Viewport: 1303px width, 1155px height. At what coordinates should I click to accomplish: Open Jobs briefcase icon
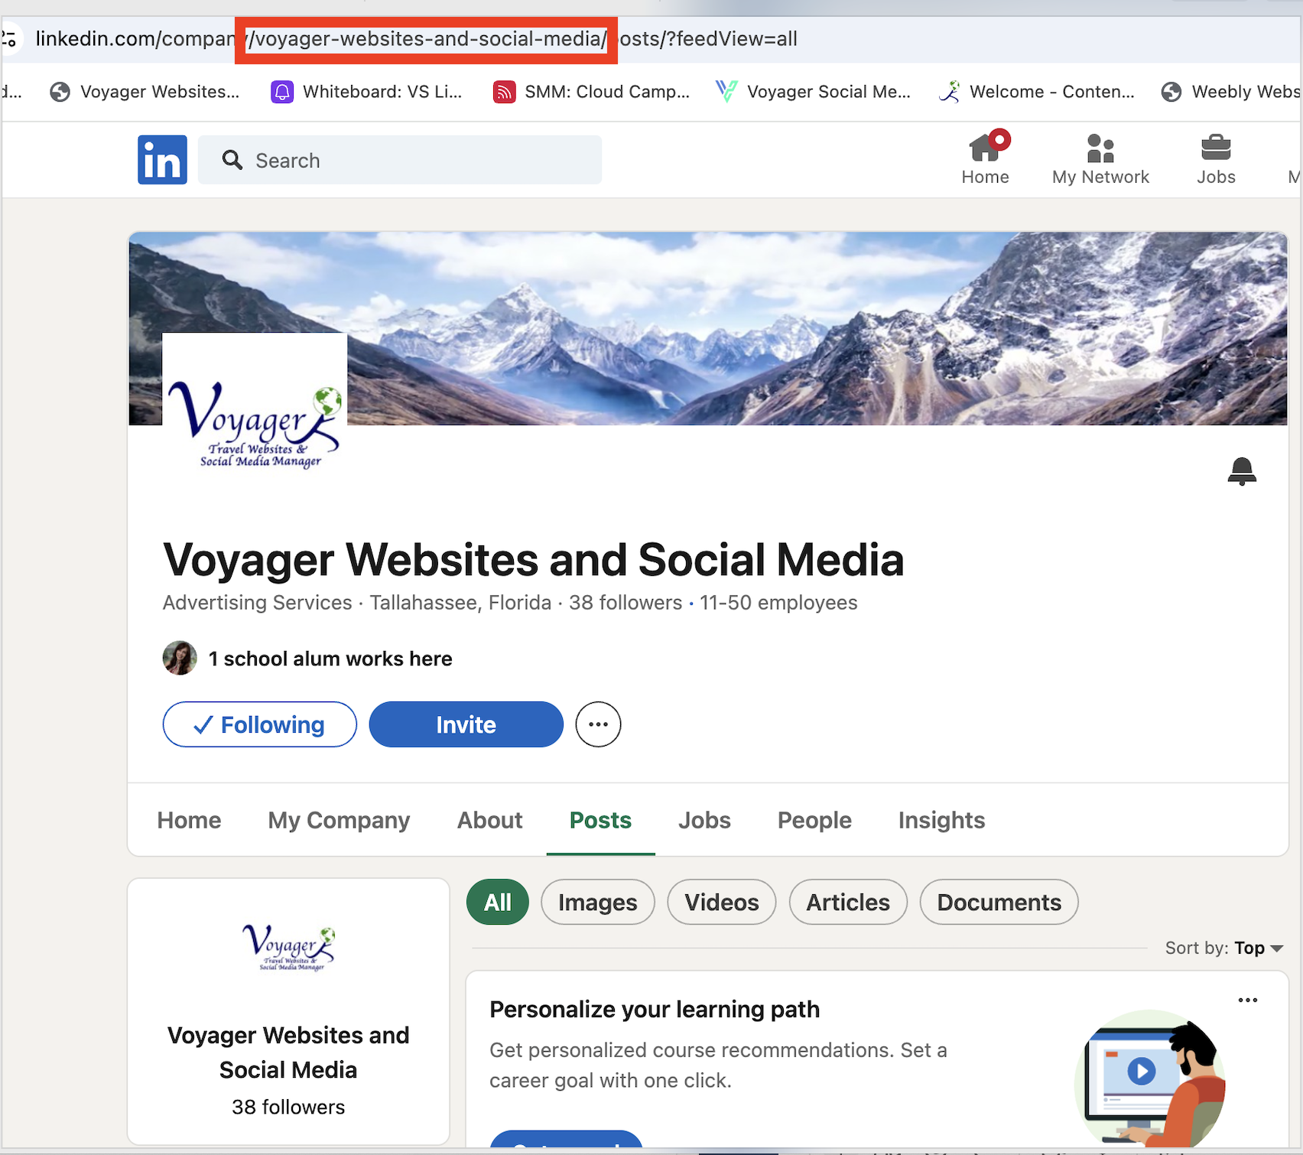pyautogui.click(x=1216, y=158)
